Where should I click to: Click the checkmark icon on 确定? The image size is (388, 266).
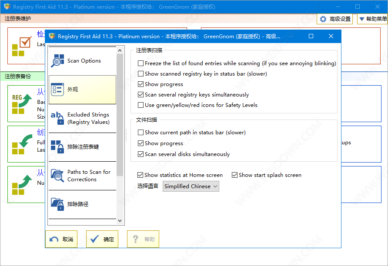pos(95,239)
